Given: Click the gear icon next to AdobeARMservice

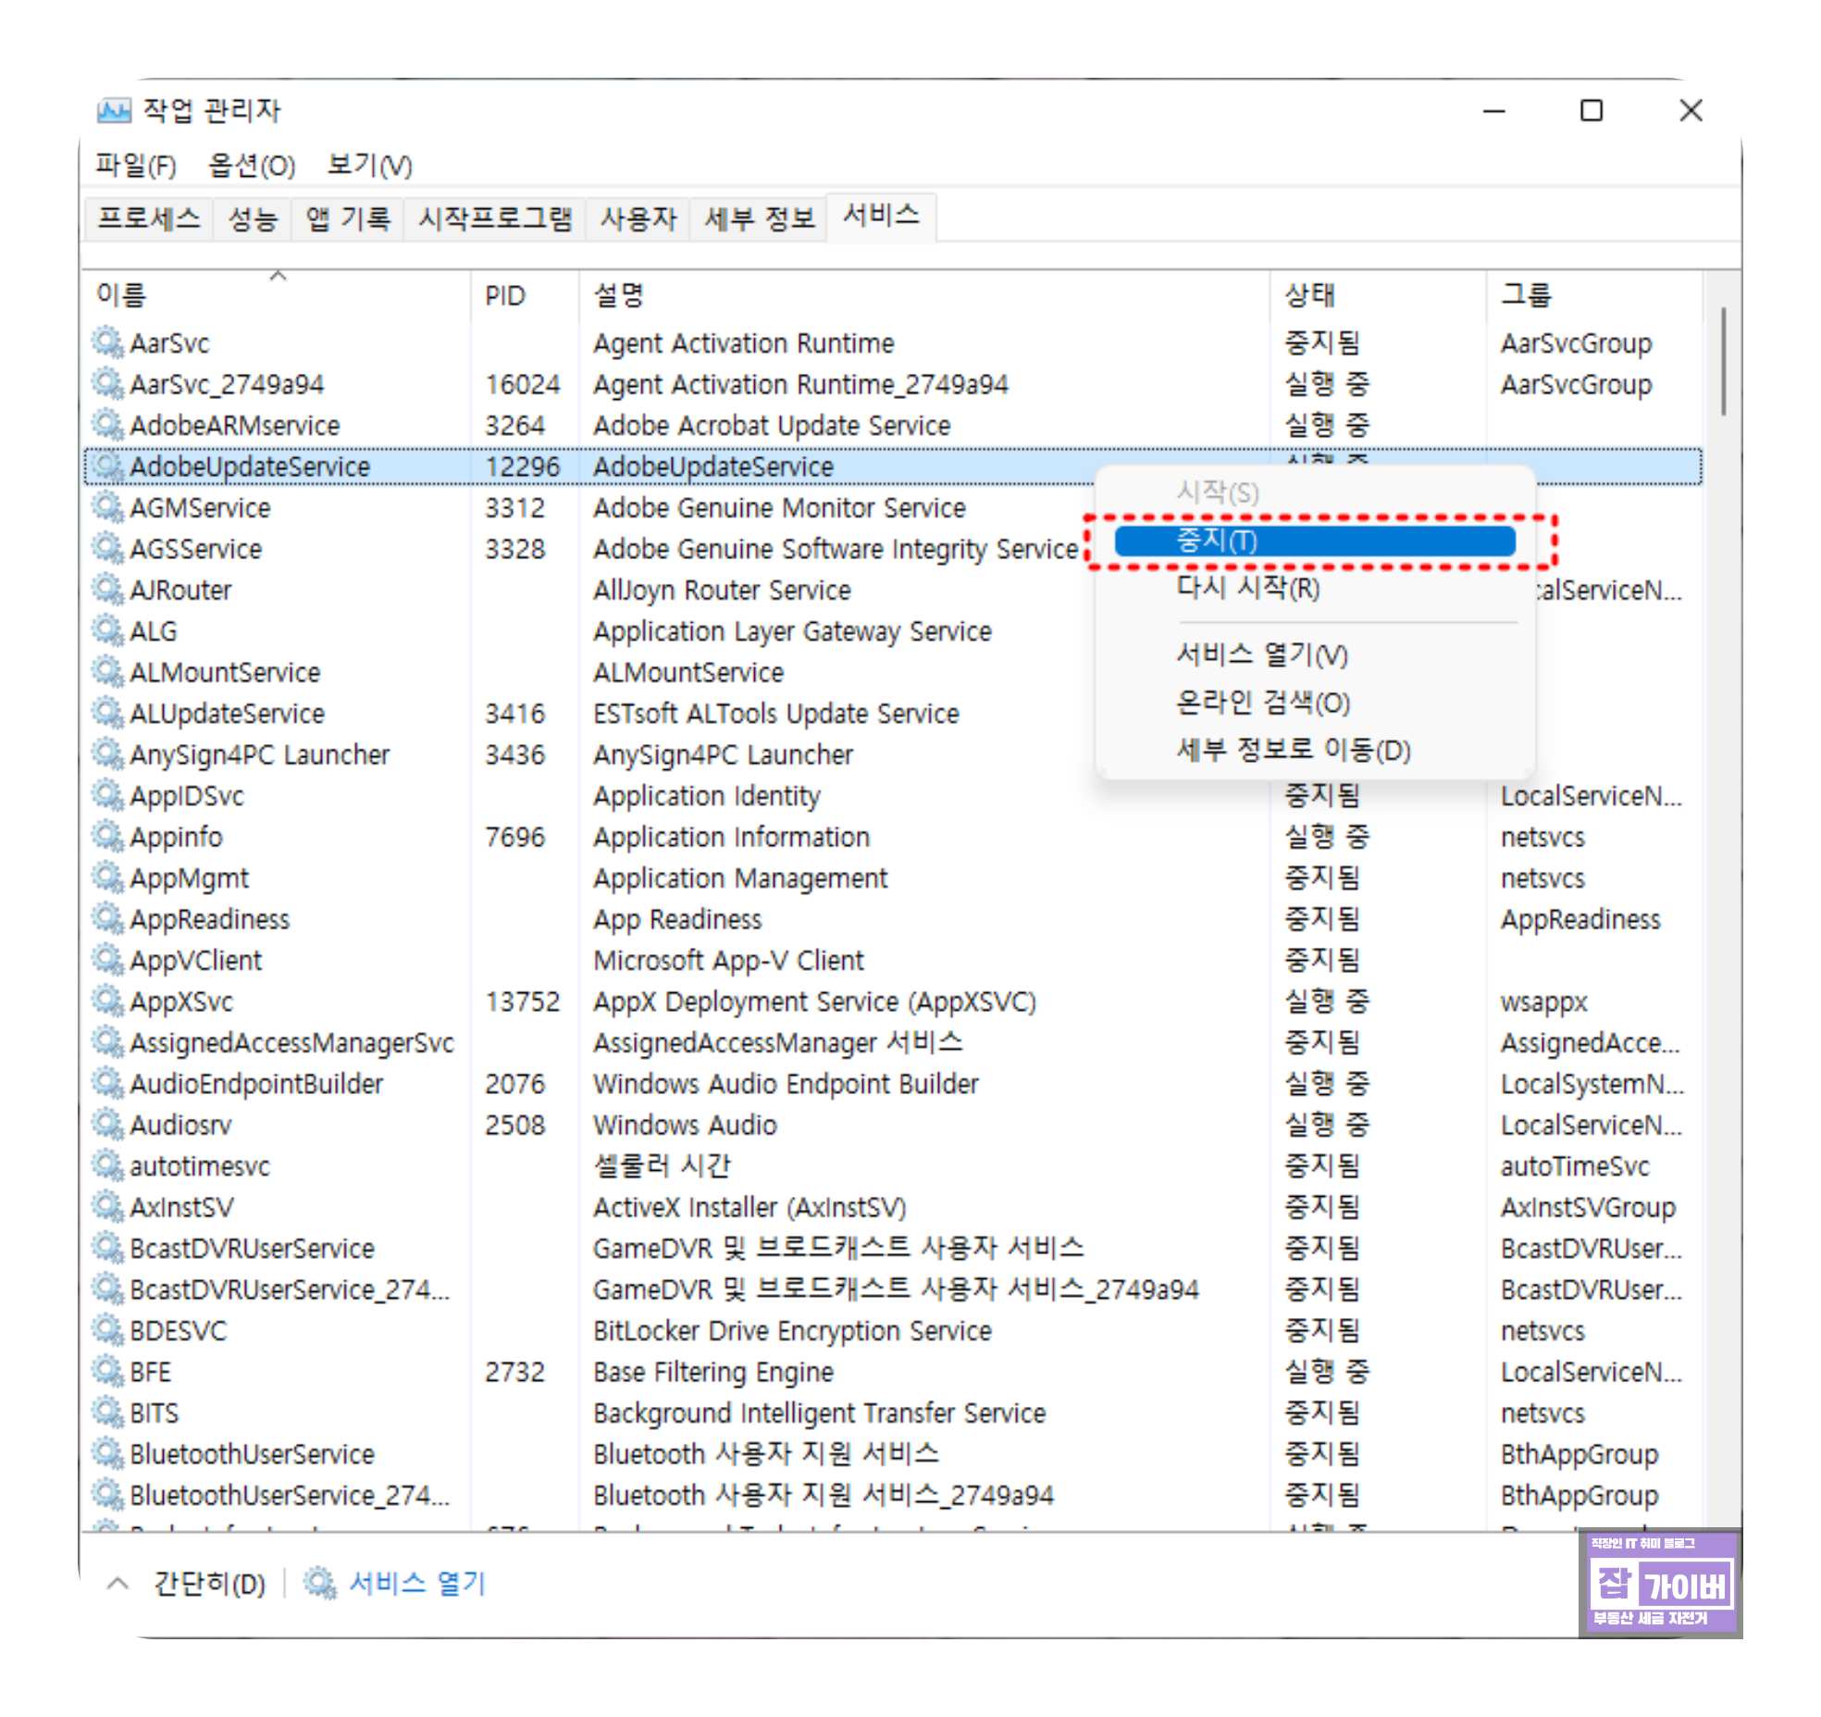Looking at the screenshot, I should 108,425.
